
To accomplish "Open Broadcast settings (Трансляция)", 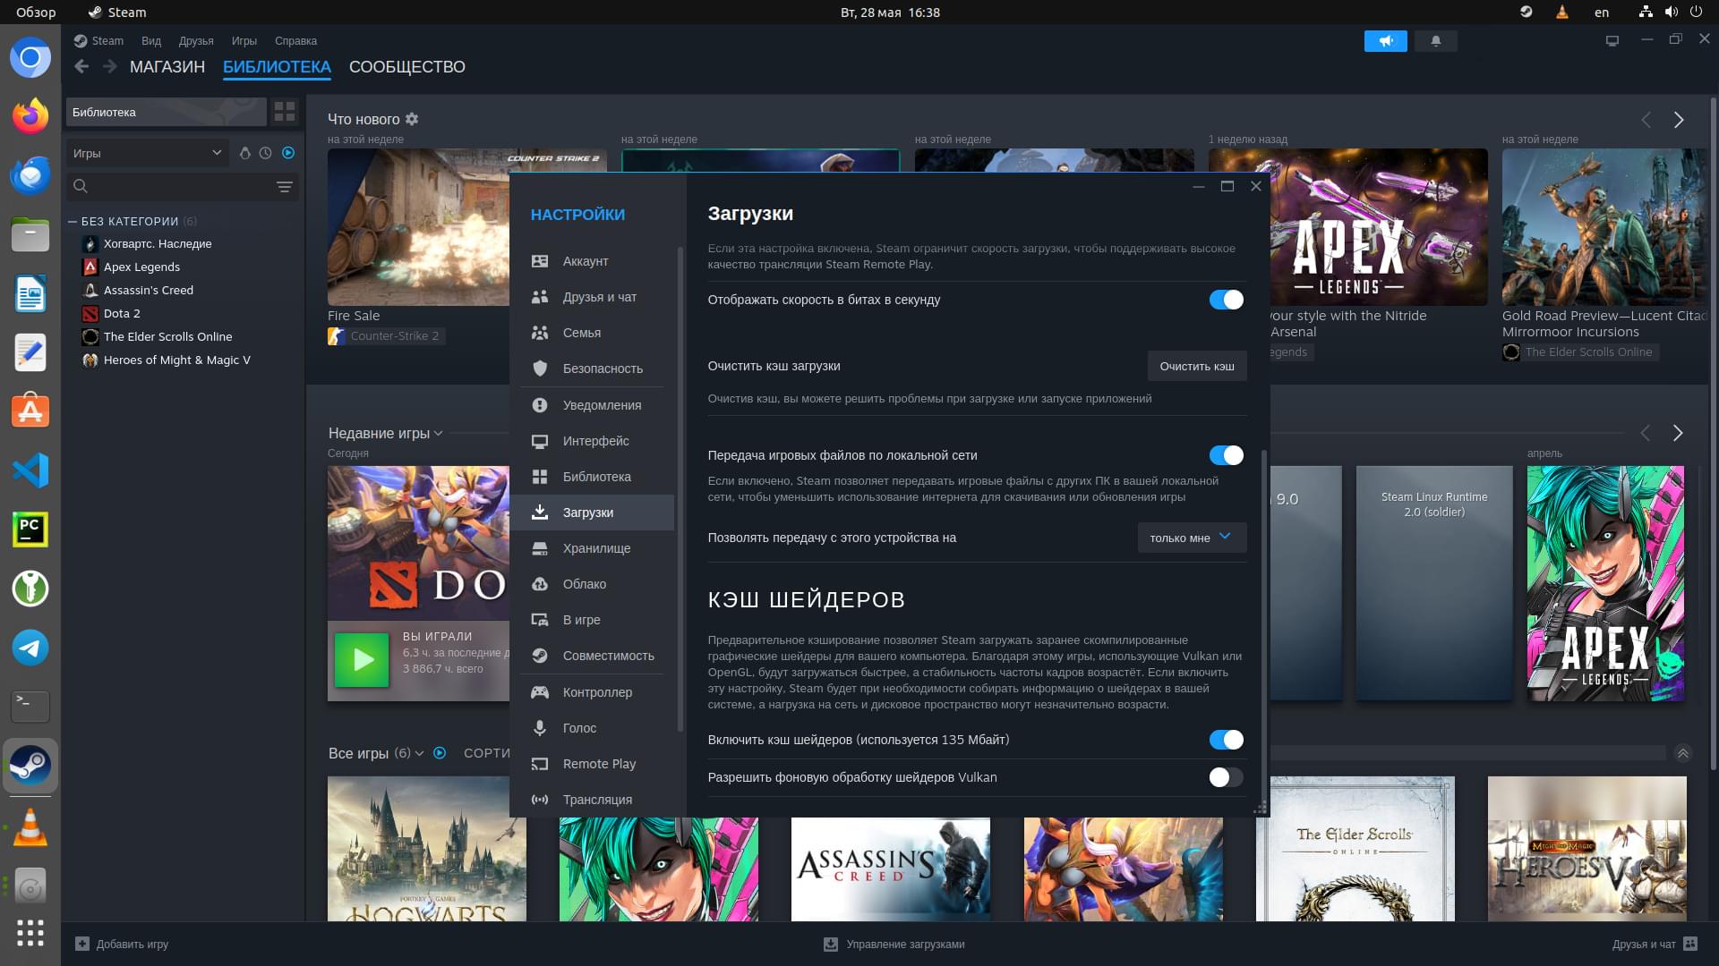I will pos(591,800).
